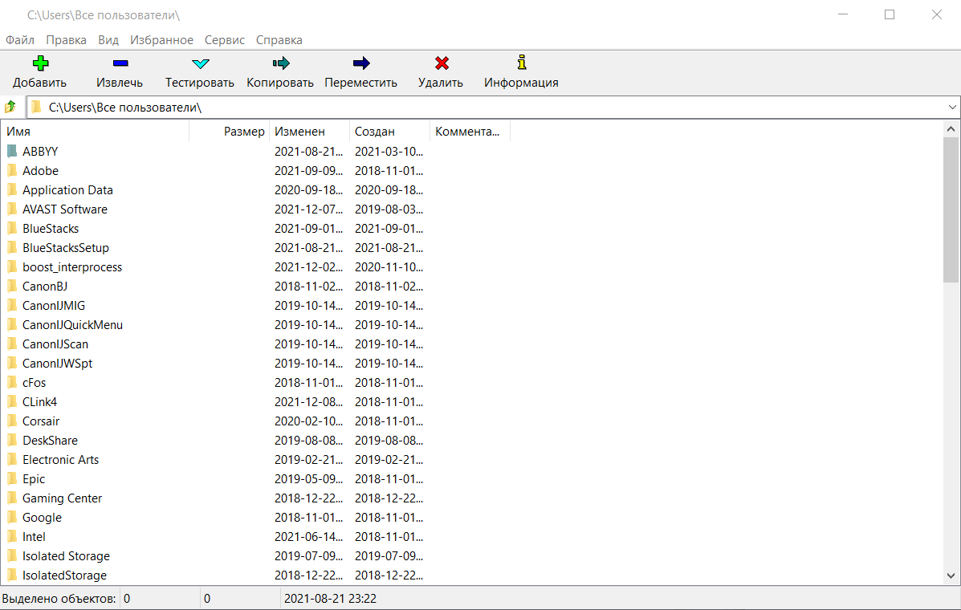961x610 pixels.
Task: Open the Избранное menu
Action: tap(161, 40)
